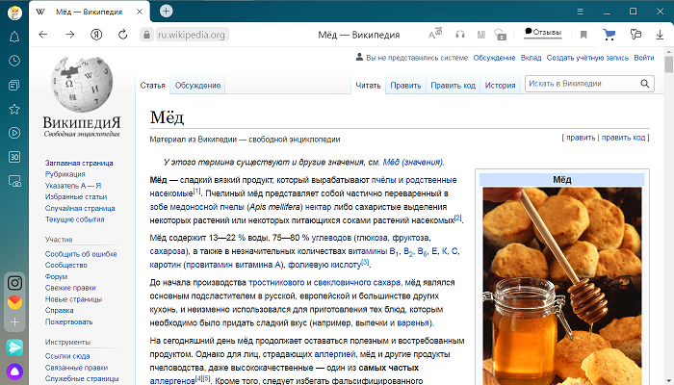Close the Мёд — Википедия tab

140,12
